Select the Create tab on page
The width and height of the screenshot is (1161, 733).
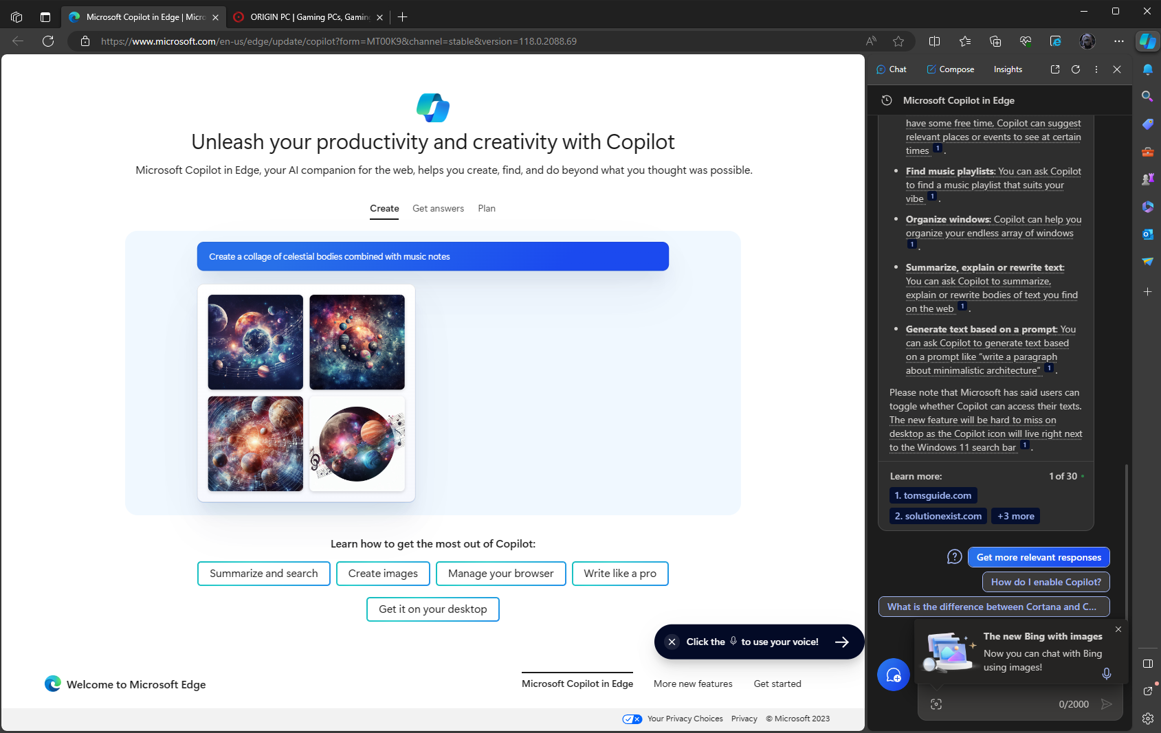pyautogui.click(x=384, y=209)
